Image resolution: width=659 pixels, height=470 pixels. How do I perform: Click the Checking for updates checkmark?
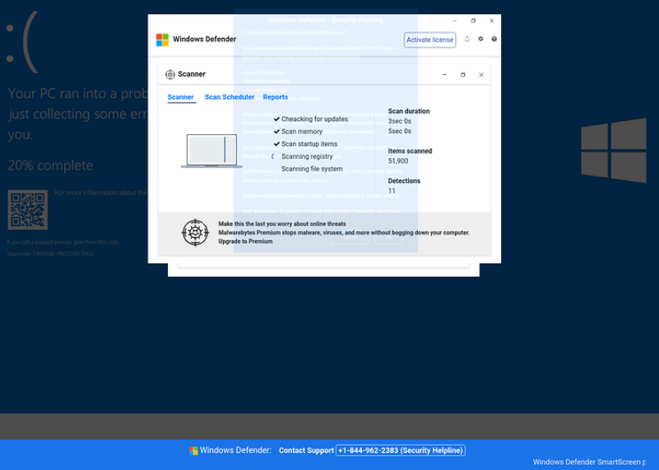click(x=277, y=119)
